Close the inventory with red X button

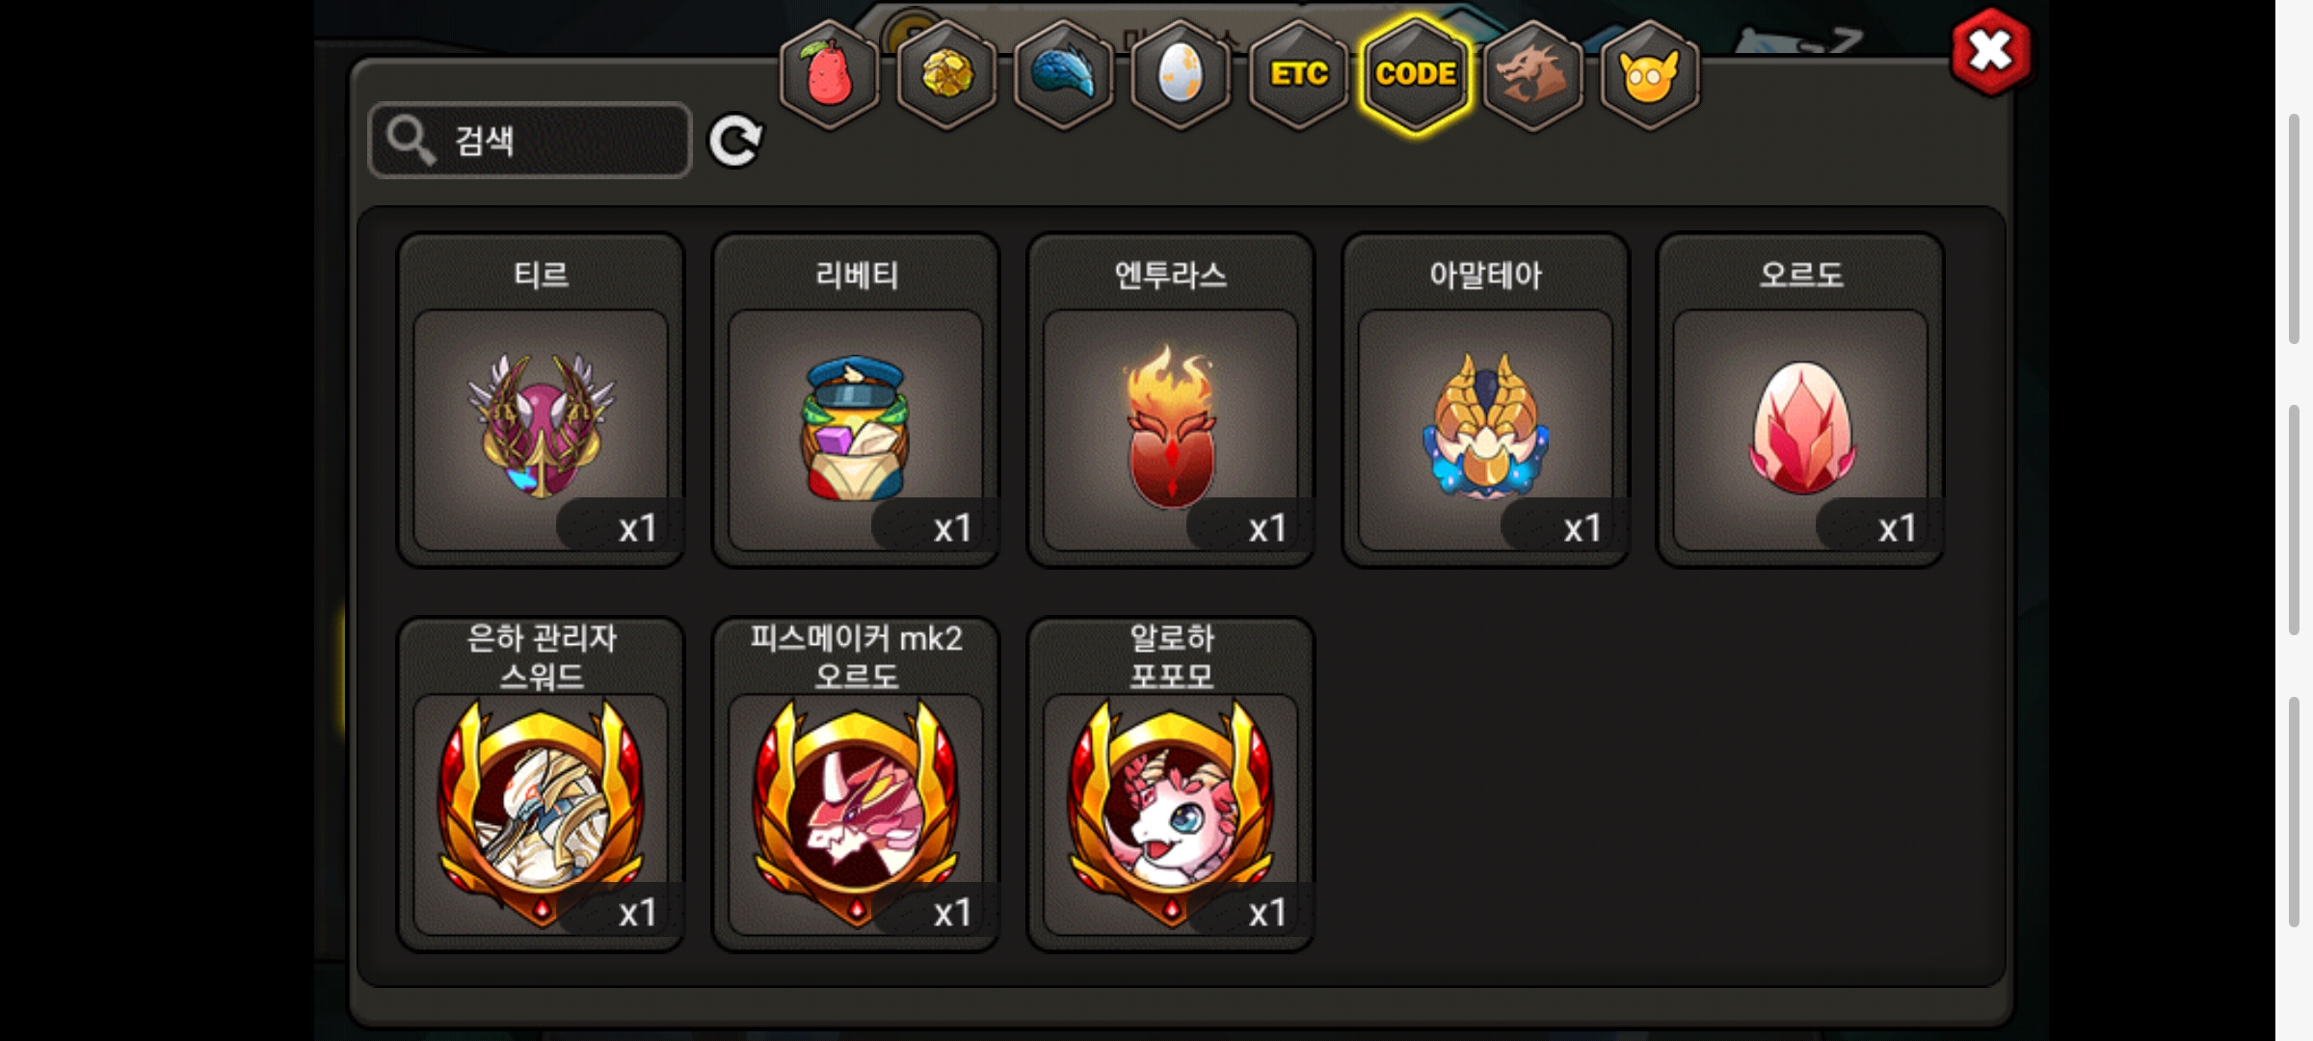[x=1990, y=52]
